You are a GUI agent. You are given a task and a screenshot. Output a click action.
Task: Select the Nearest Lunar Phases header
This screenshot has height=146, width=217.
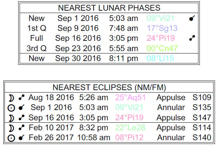(109, 8)
